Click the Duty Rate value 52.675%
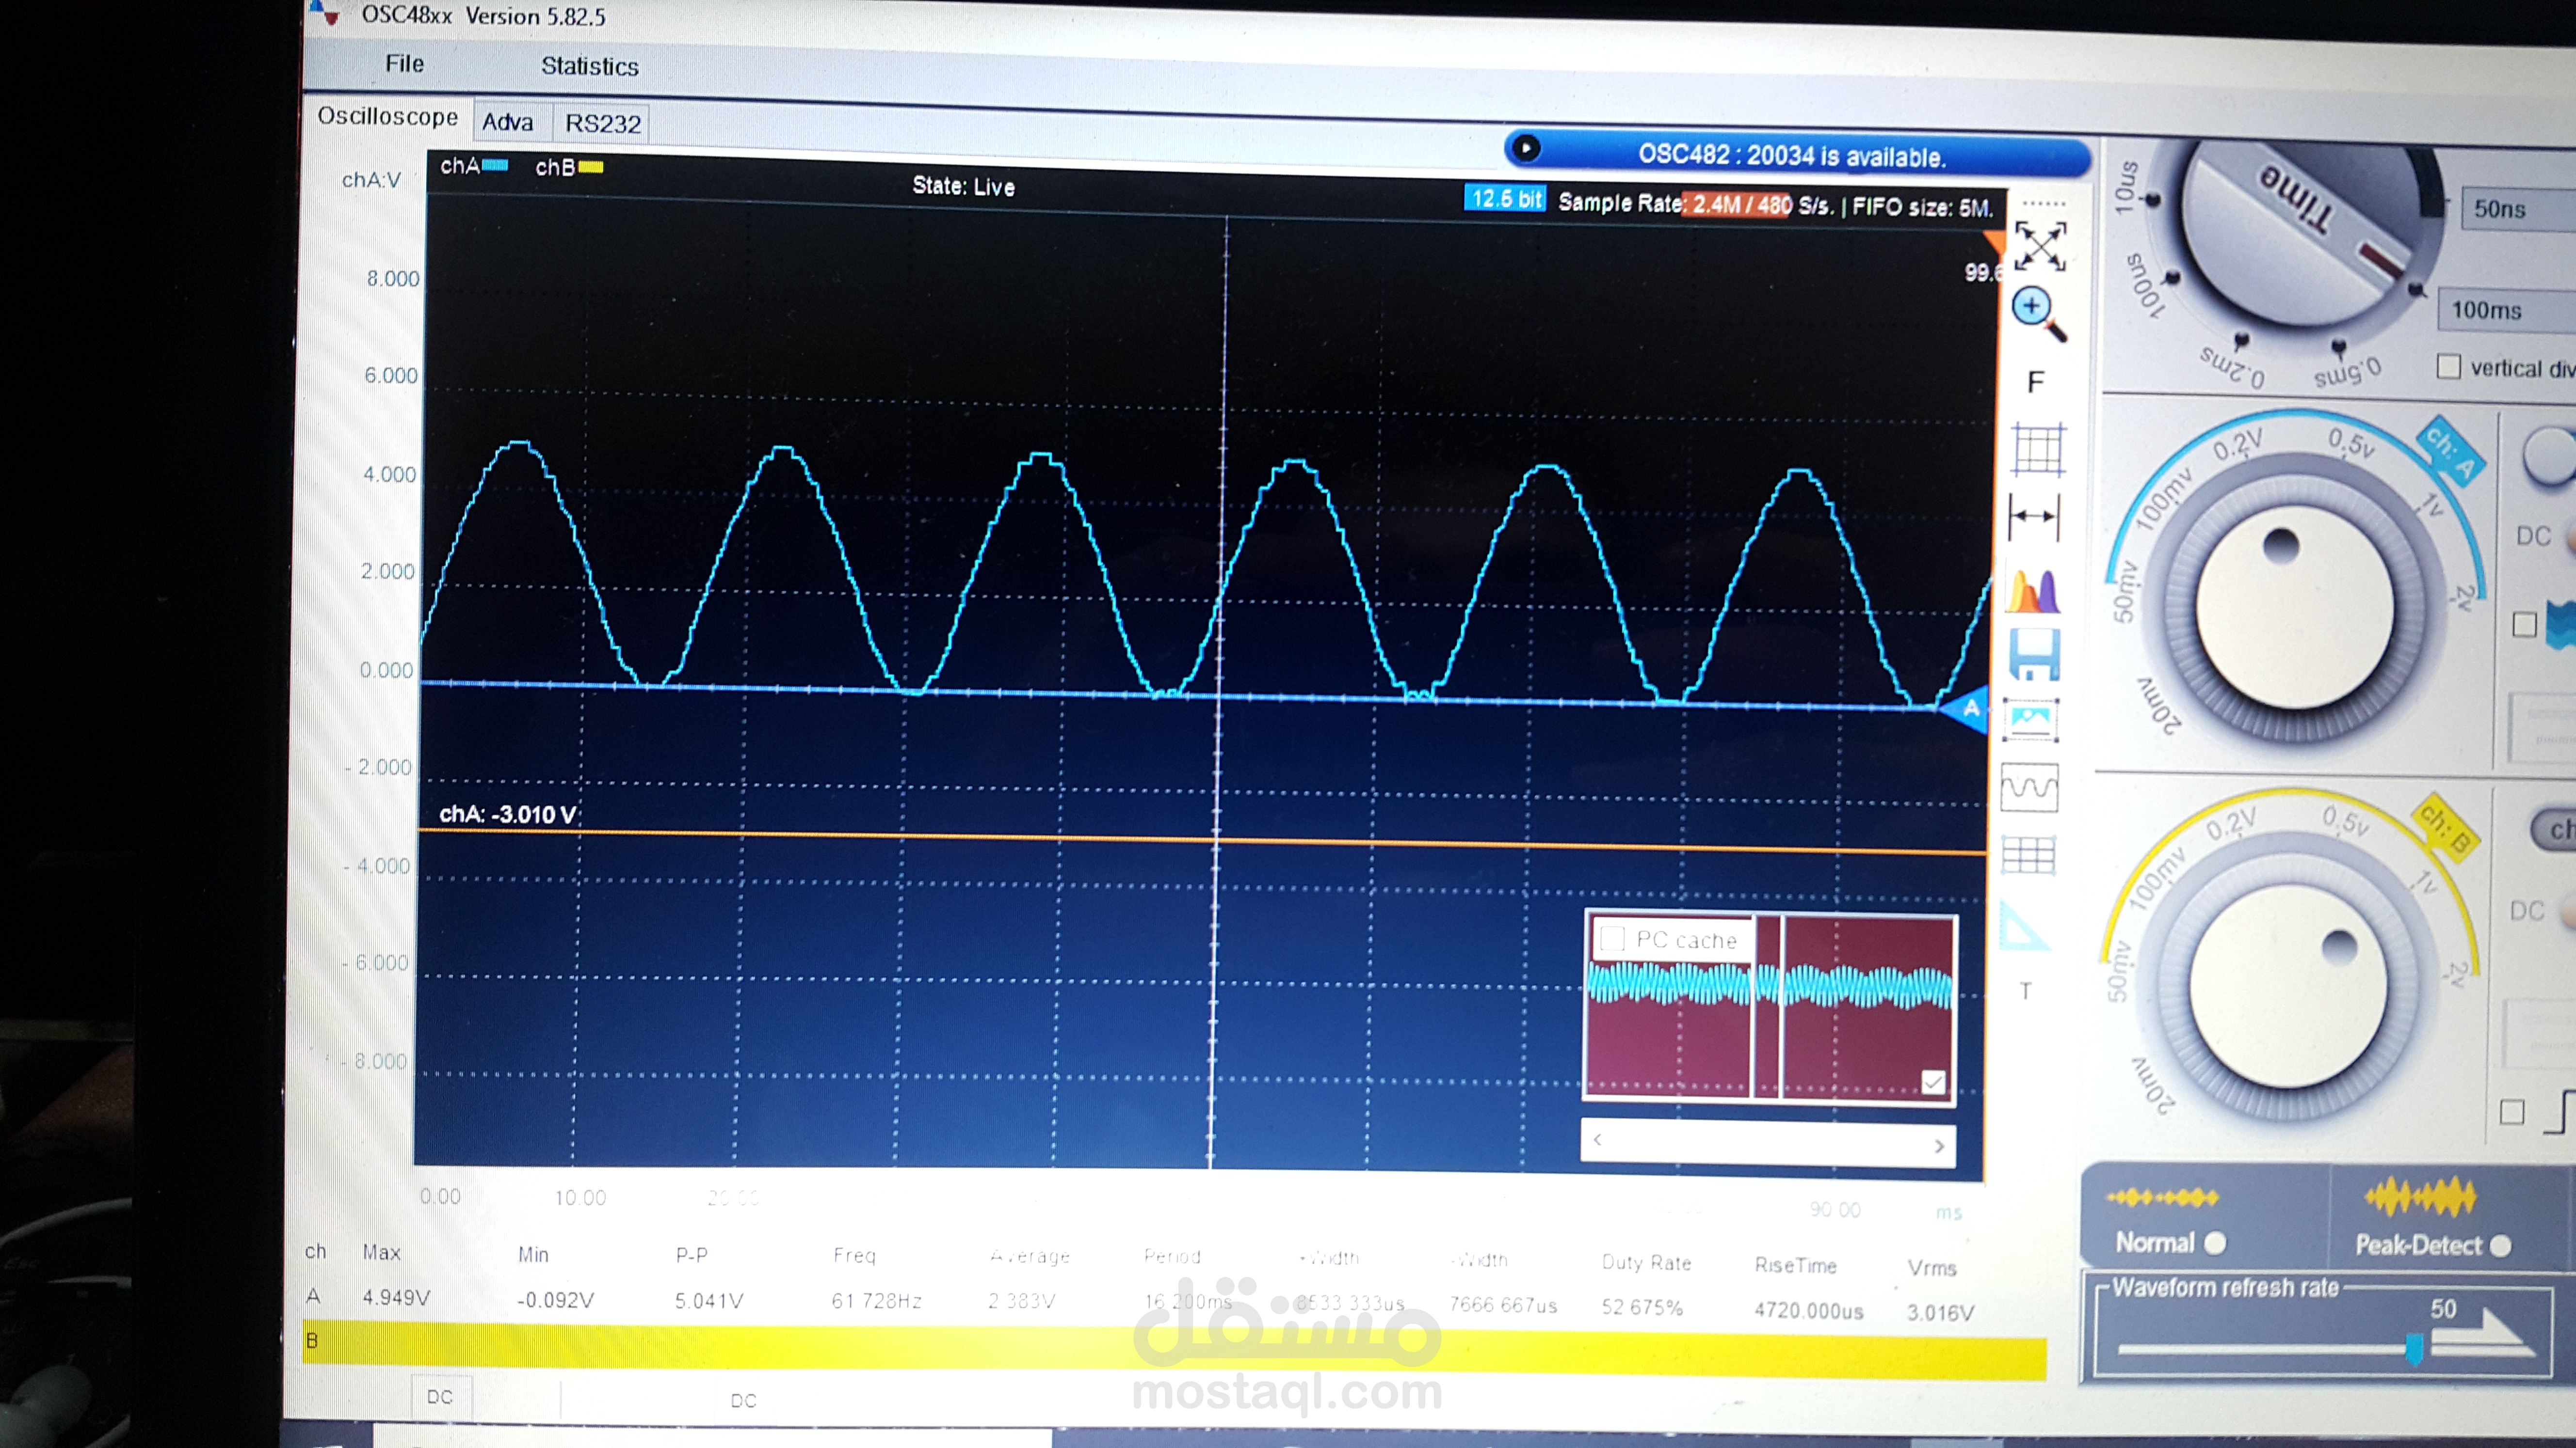The height and width of the screenshot is (1448, 2576). click(1642, 1307)
